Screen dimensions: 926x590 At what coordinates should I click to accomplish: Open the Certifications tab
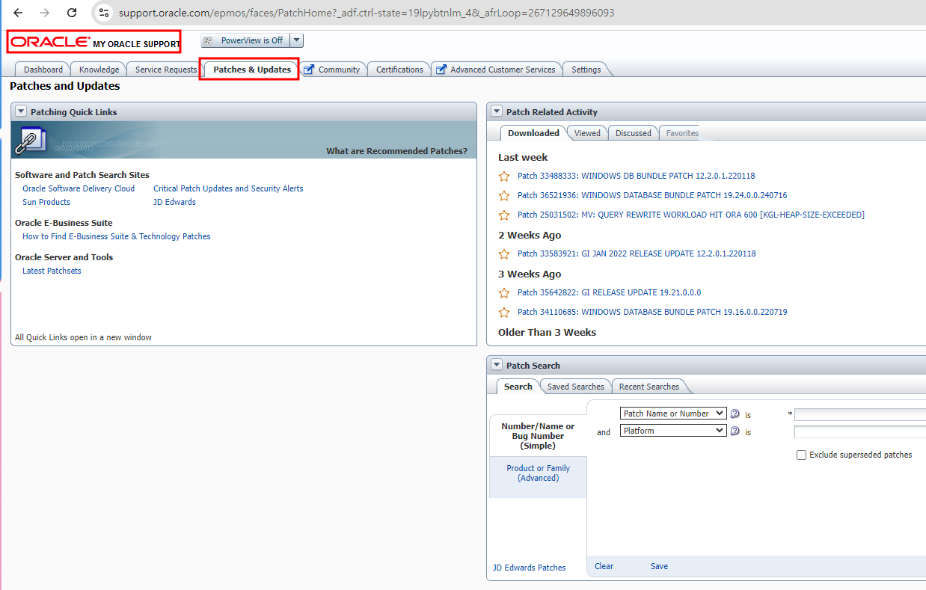pos(399,70)
